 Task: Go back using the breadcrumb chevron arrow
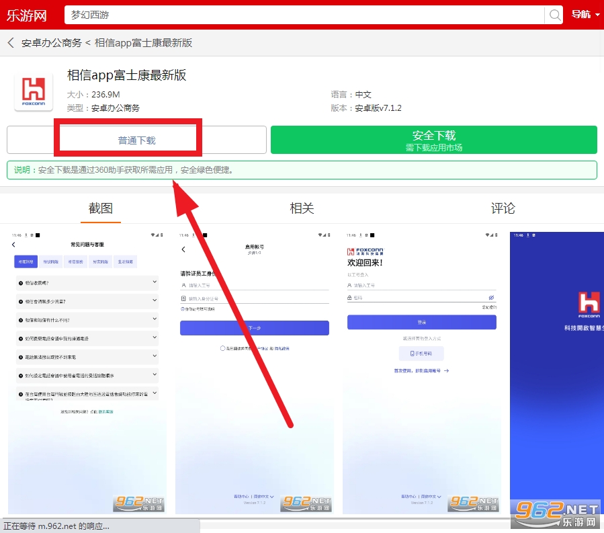[x=11, y=43]
